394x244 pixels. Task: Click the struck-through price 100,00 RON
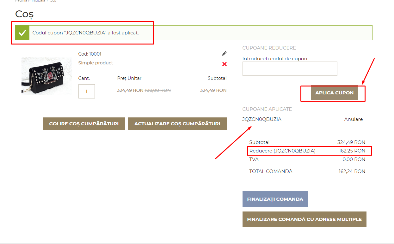158,90
